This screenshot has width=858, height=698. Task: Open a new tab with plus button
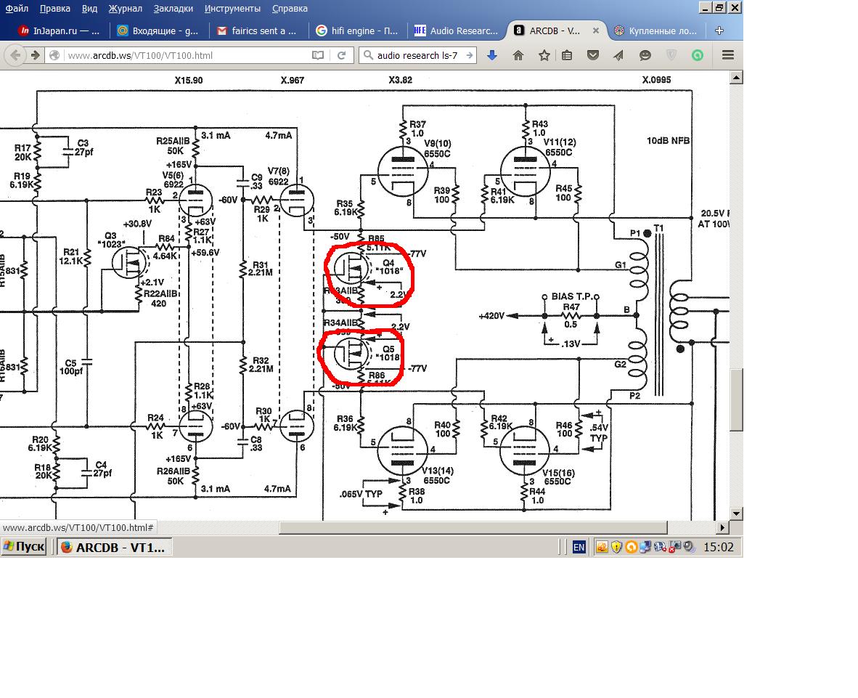pyautogui.click(x=719, y=31)
